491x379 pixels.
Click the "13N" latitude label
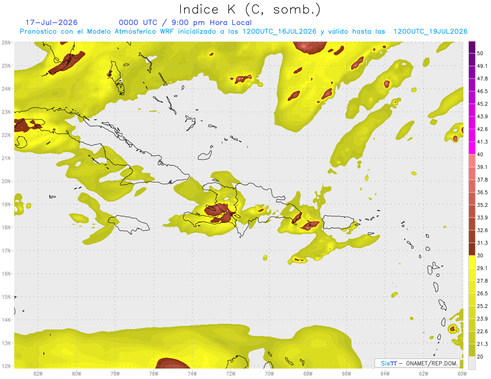[x=6, y=343]
